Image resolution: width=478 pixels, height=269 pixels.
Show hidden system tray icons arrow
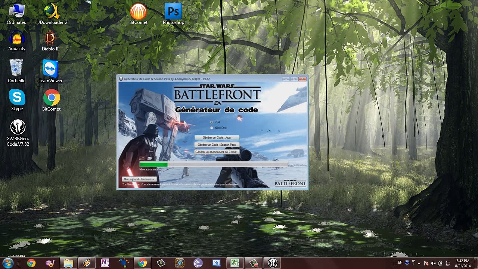click(x=419, y=263)
